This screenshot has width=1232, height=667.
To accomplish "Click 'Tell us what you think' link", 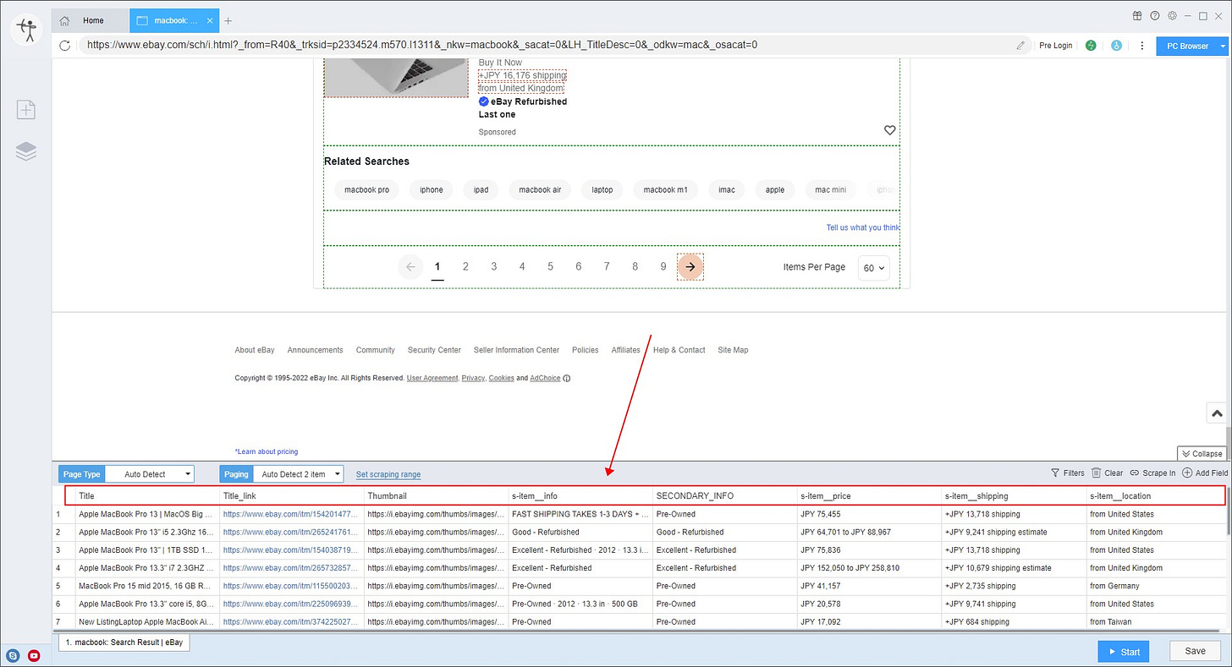I will point(863,227).
